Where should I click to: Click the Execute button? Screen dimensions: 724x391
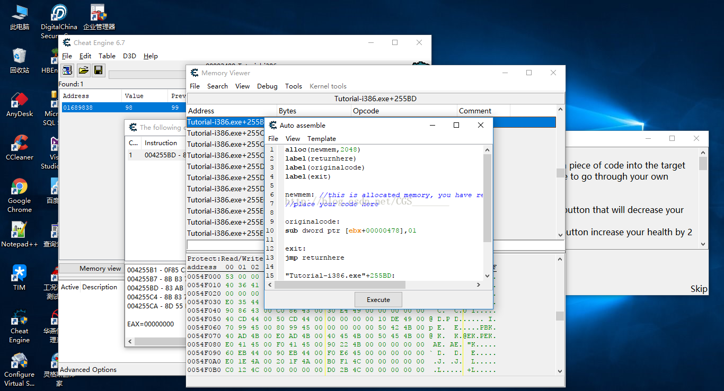pos(378,299)
